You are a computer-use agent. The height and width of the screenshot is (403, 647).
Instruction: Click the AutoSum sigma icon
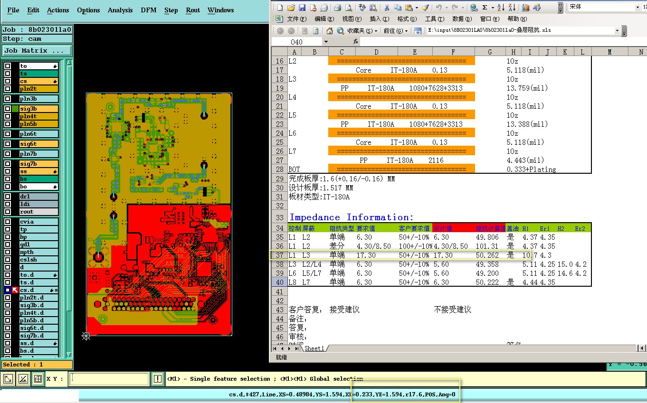click(x=485, y=7)
